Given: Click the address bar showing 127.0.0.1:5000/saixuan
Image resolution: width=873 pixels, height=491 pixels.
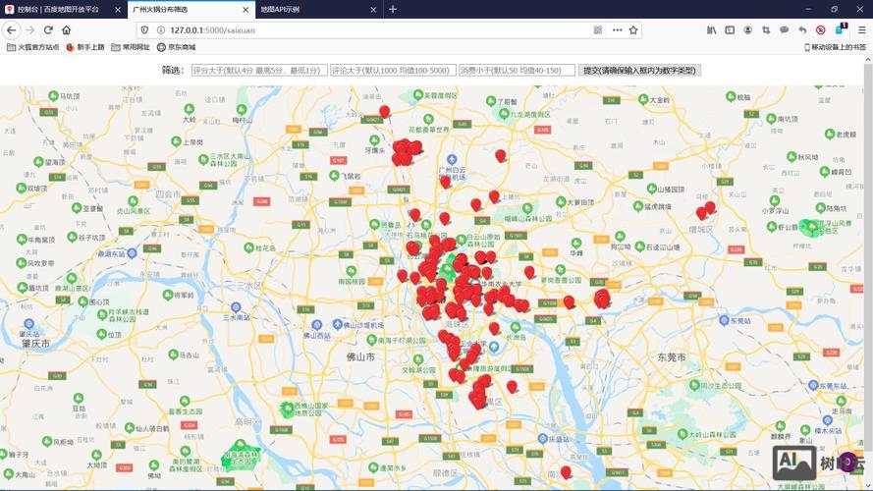Looking at the screenshot, I should coord(373,30).
